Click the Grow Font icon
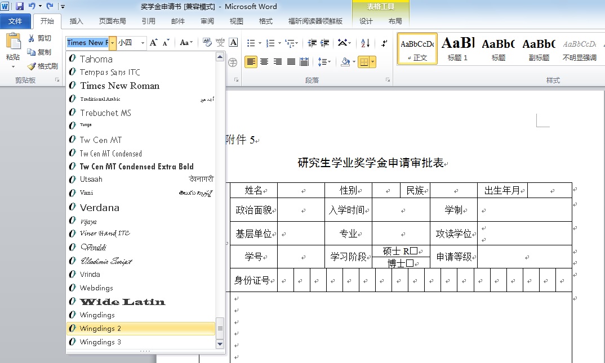The image size is (605, 363). tap(154, 42)
